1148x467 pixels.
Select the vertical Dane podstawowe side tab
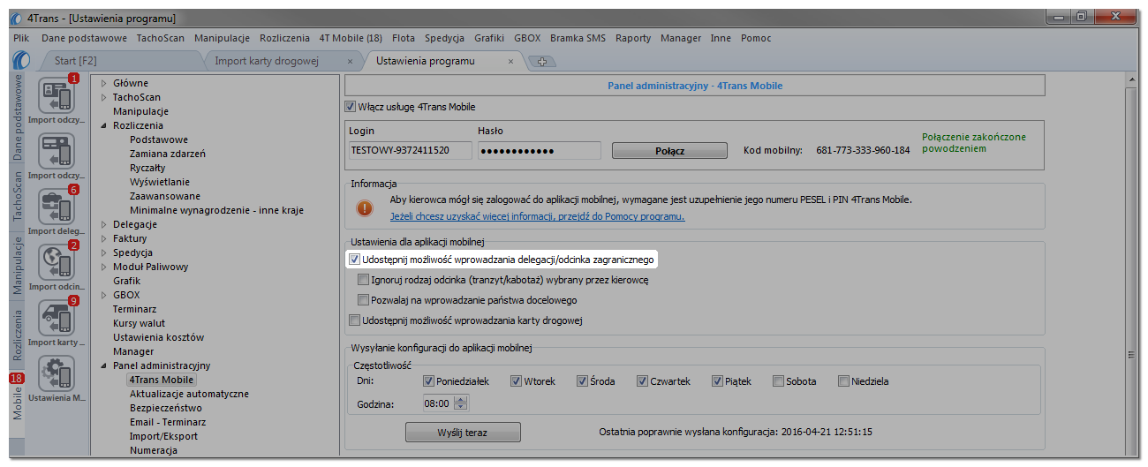click(18, 118)
